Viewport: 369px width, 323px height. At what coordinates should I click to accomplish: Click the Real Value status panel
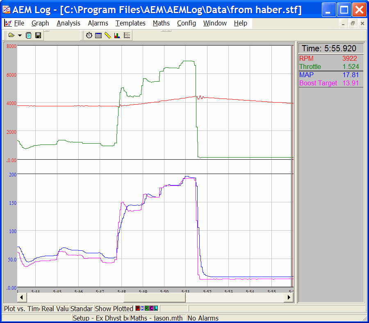pyautogui.click(x=55, y=308)
